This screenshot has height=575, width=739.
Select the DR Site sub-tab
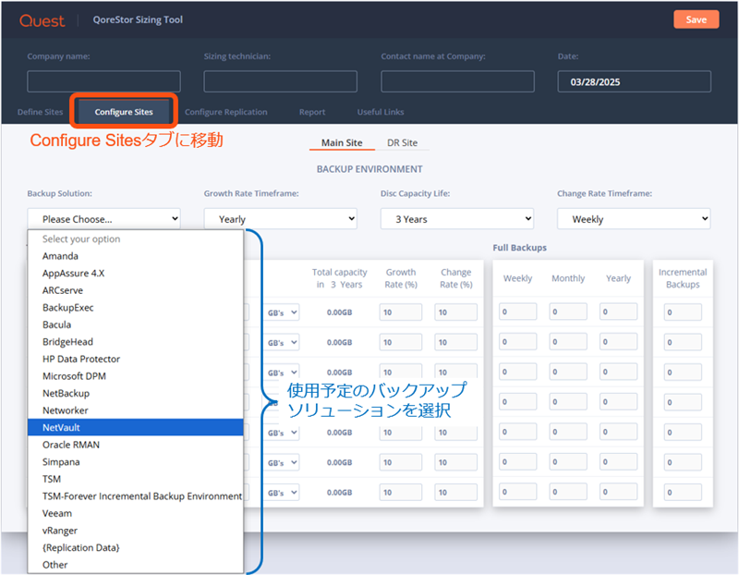tap(402, 143)
